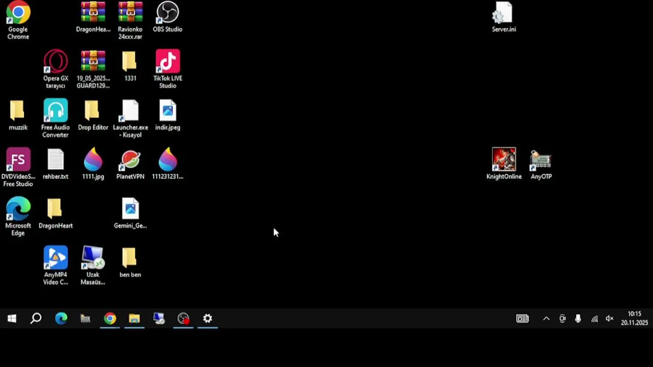Click the taskbar Search magnifier
The height and width of the screenshot is (367, 653).
click(x=36, y=319)
